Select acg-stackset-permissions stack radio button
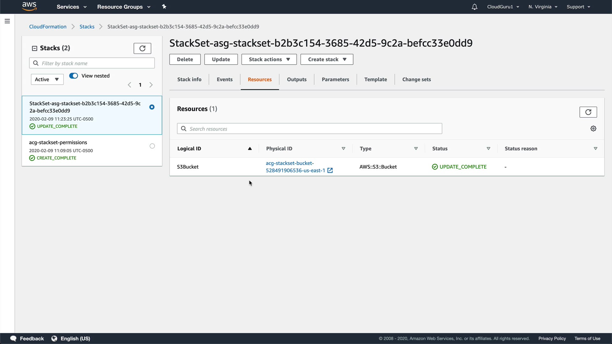Screen dimensions: 612x344 pyautogui.click(x=152, y=146)
